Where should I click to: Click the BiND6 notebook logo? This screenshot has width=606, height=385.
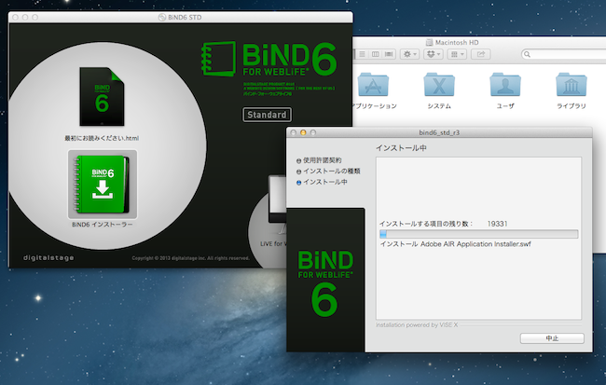(x=219, y=59)
